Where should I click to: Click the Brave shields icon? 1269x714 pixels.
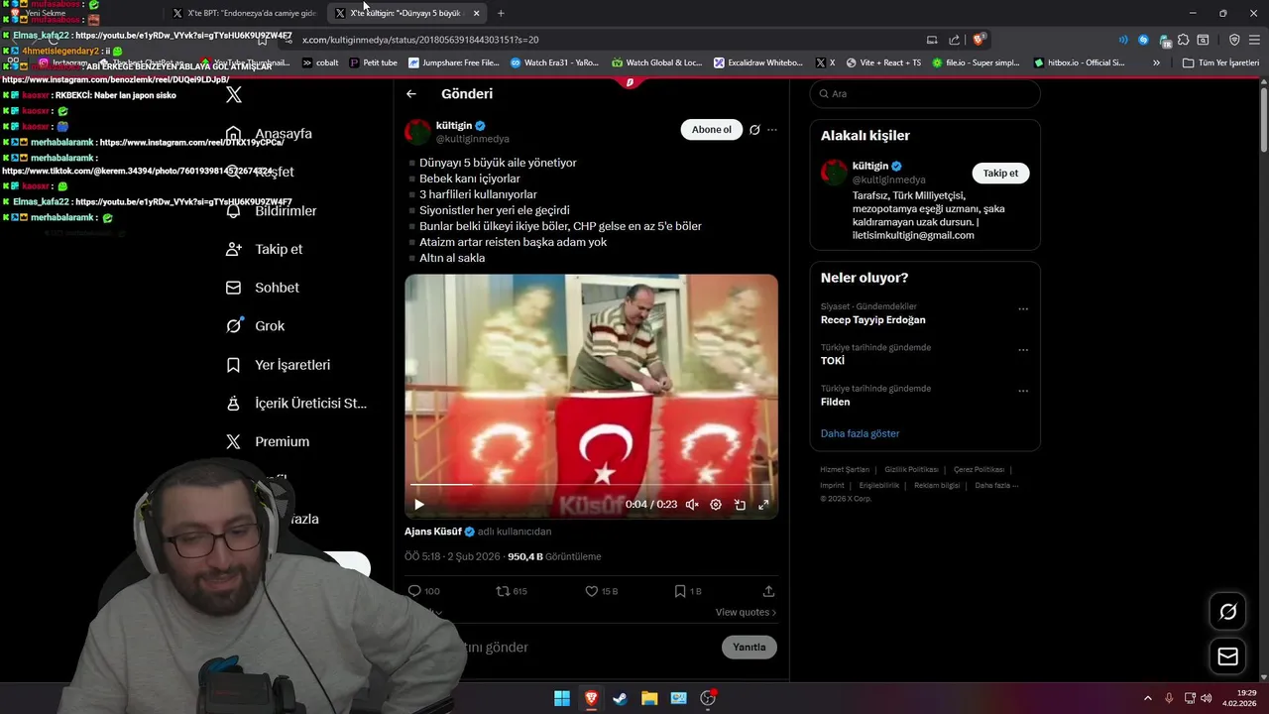980,40
